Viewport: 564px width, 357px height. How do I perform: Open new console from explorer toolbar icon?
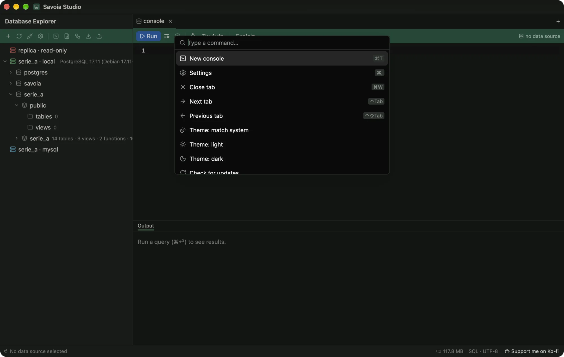tap(56, 36)
